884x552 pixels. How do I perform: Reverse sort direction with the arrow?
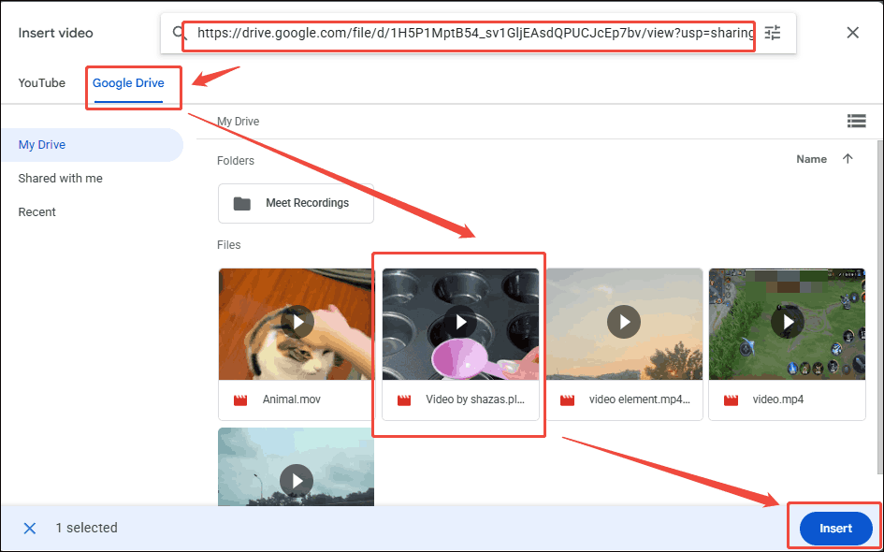click(848, 159)
